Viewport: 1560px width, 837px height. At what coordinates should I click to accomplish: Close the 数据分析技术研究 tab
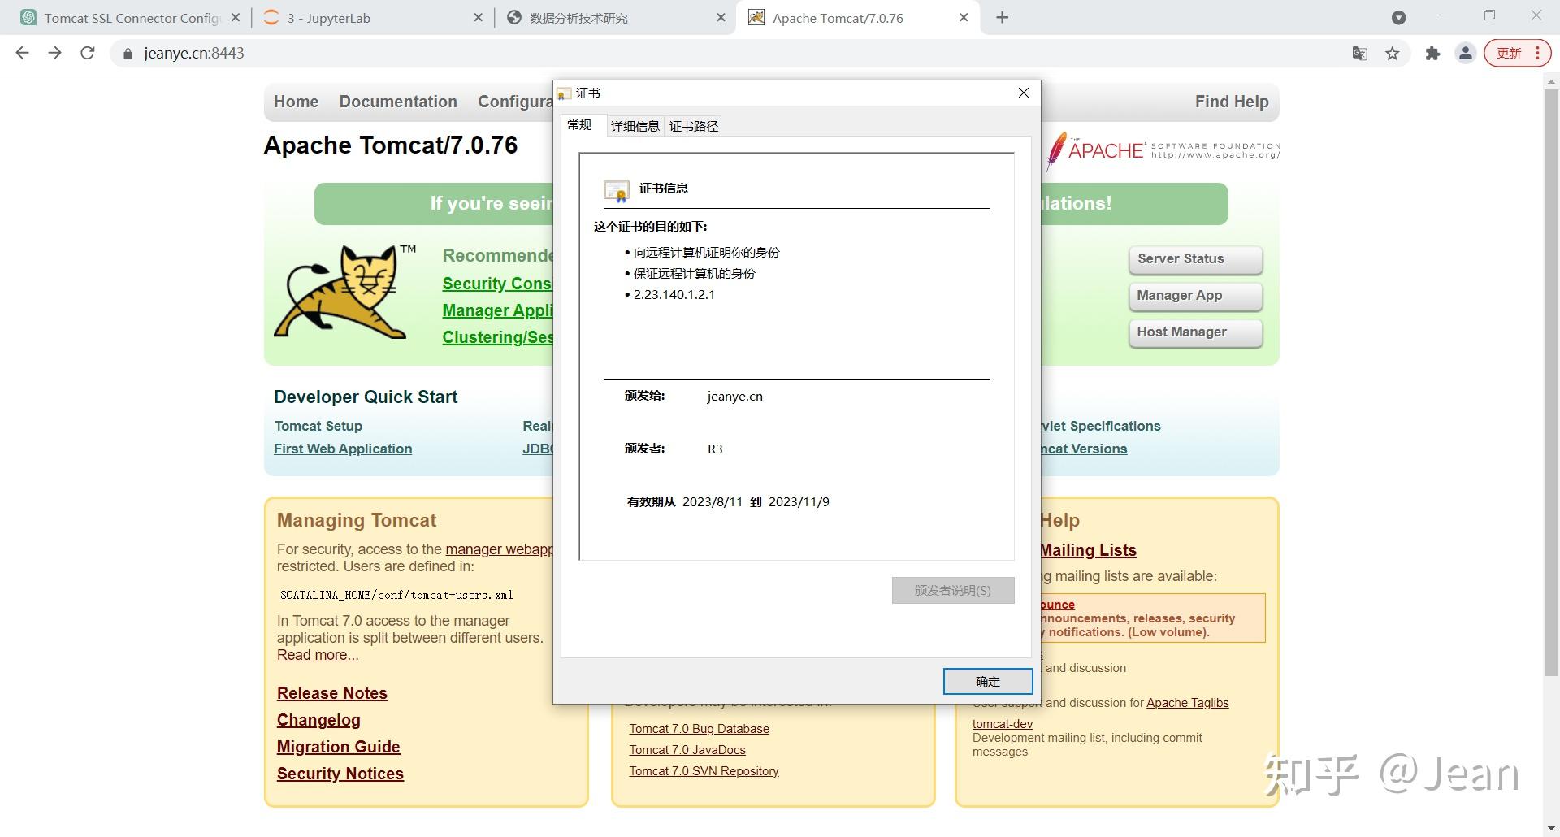pos(721,18)
